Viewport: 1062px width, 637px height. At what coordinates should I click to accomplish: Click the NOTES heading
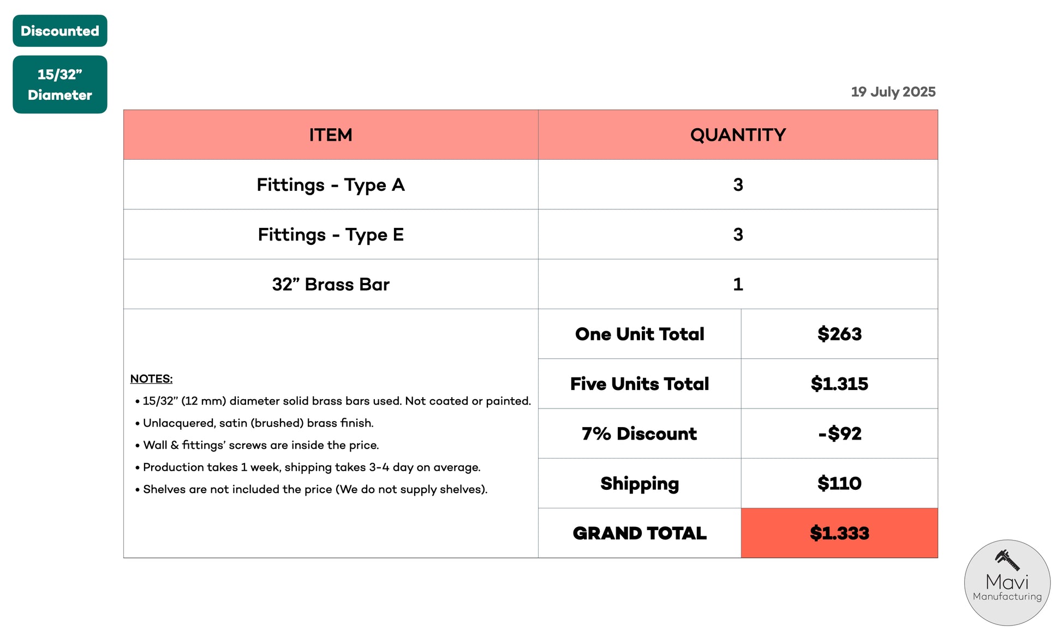tap(151, 378)
